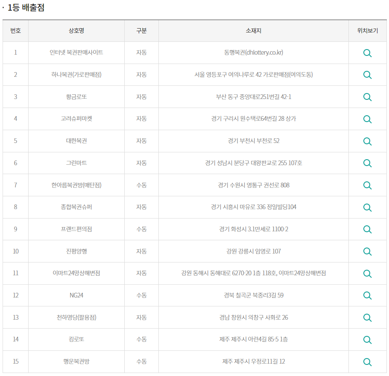Viewport: 389px width, 376px height.
Task: Select store name 황금로또
Action: tap(76, 96)
